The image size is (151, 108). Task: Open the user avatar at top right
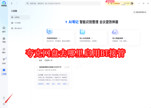[132, 4]
